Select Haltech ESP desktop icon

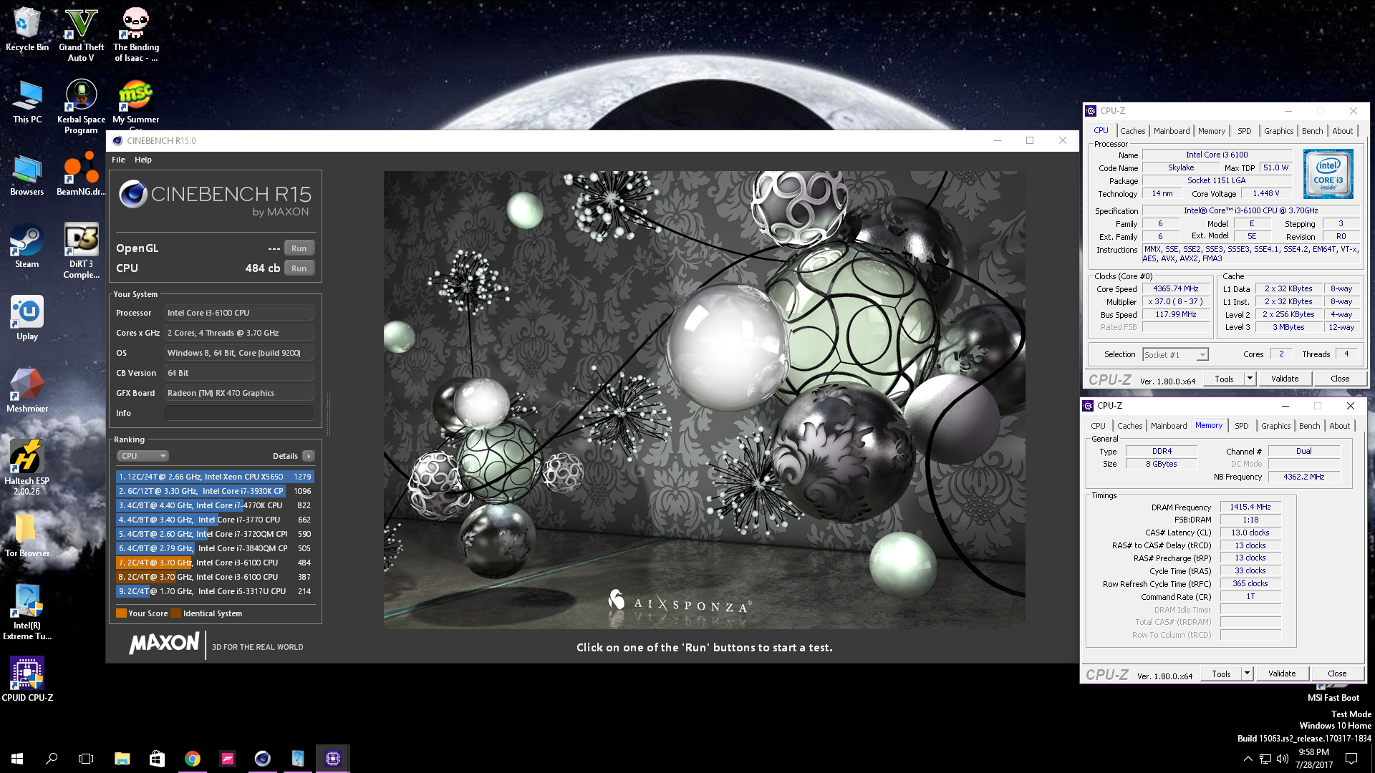click(x=27, y=467)
